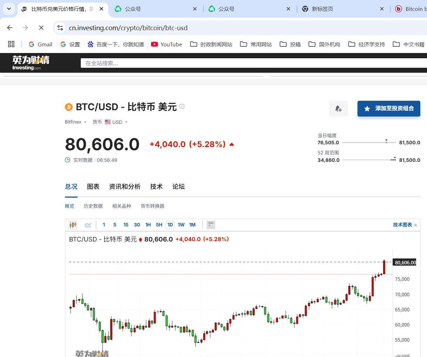
Task: Select the 资讯和分析 tab
Action: pyautogui.click(x=125, y=187)
